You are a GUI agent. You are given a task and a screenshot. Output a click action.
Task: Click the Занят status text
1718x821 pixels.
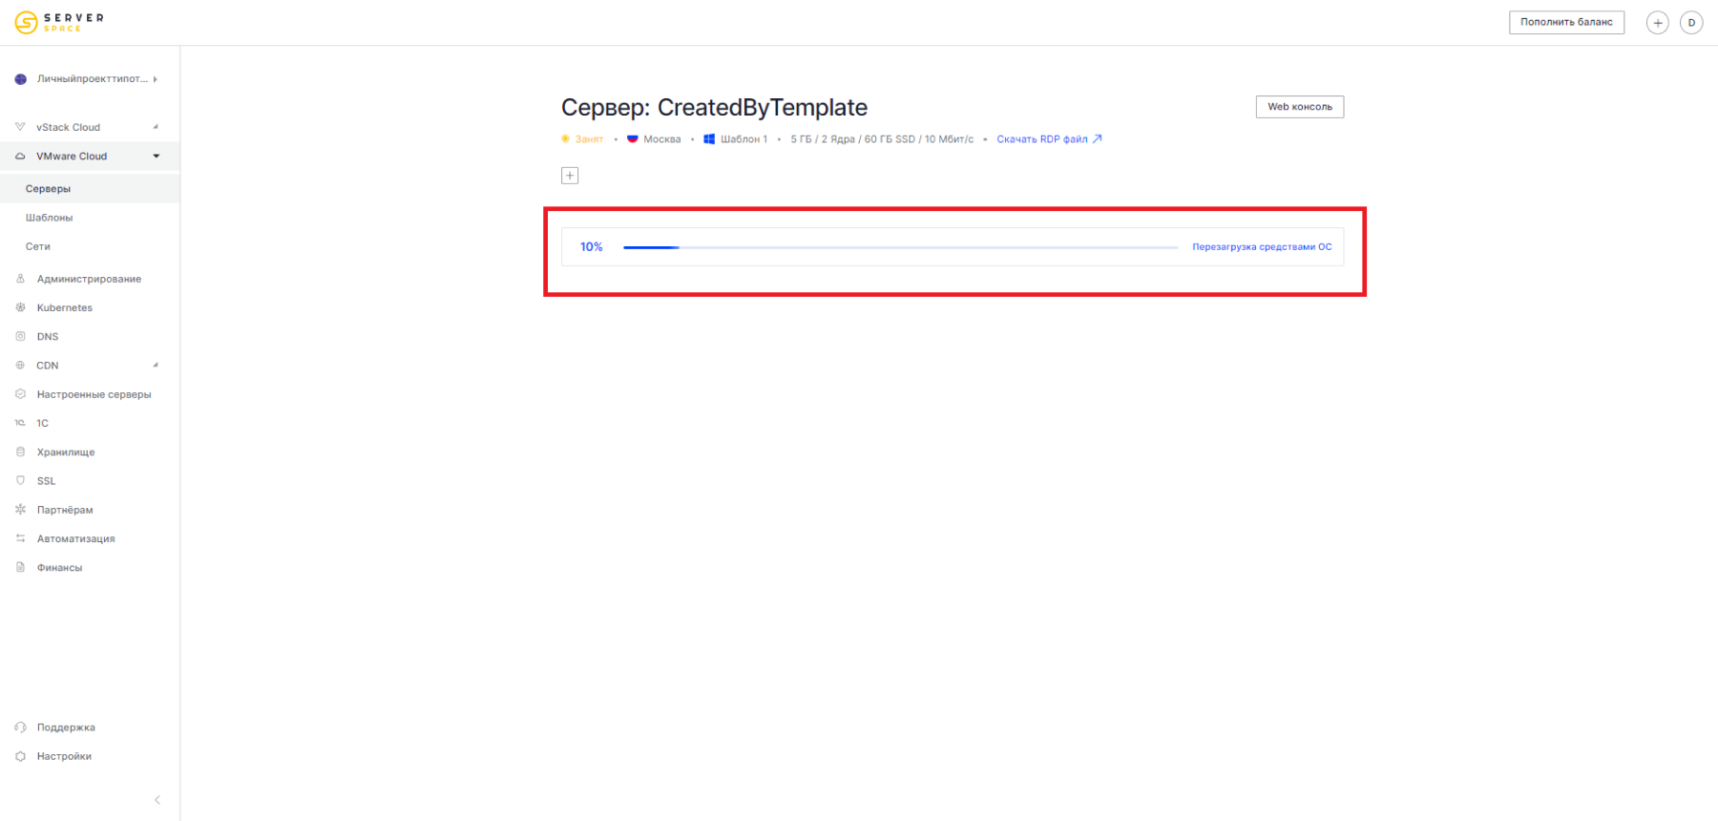click(x=589, y=139)
